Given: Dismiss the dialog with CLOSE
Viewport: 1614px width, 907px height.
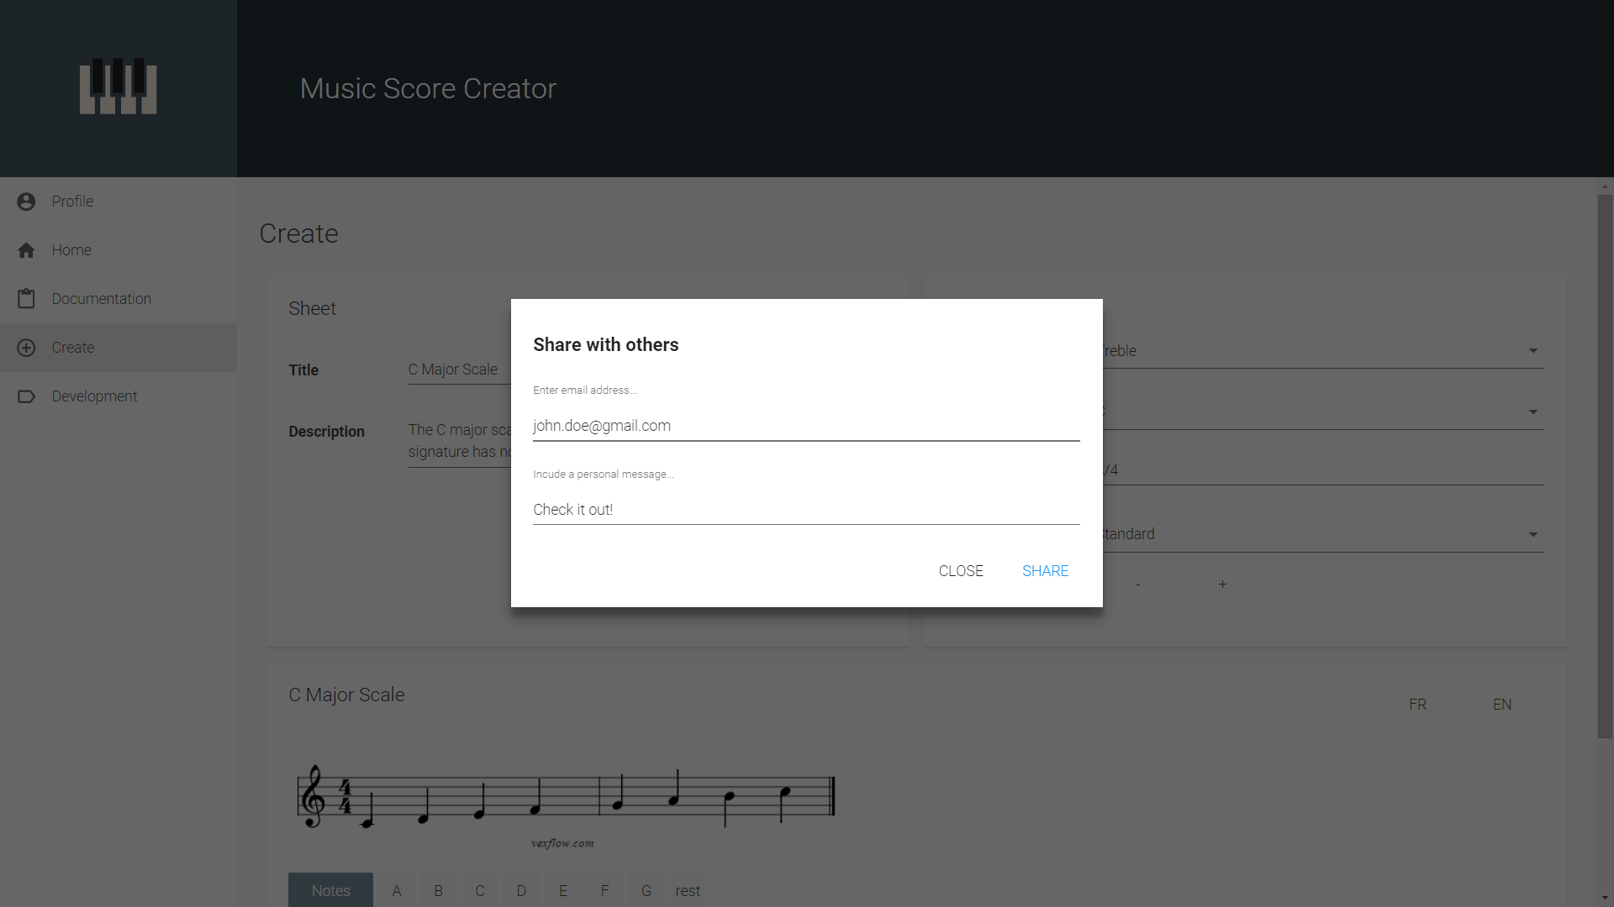Looking at the screenshot, I should 960,570.
